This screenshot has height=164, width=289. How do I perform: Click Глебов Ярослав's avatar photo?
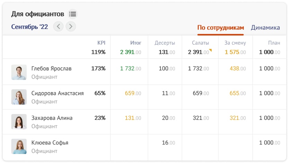(x=19, y=73)
